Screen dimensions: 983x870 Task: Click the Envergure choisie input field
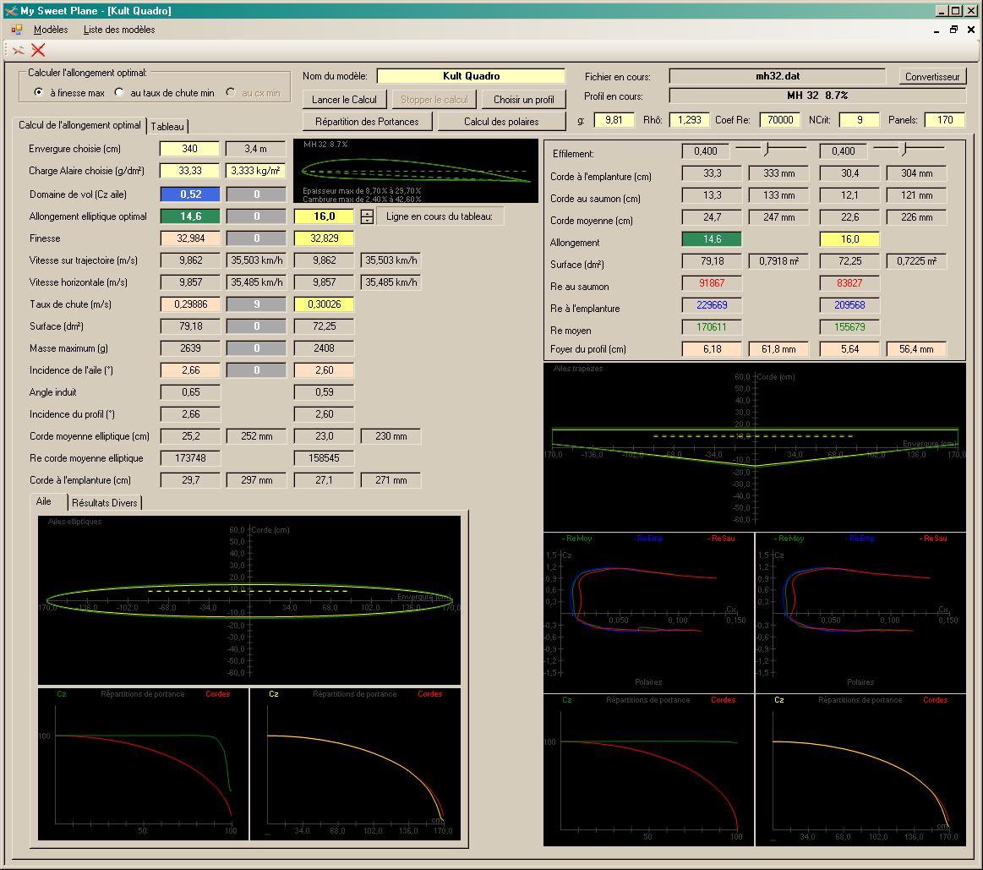click(x=189, y=149)
